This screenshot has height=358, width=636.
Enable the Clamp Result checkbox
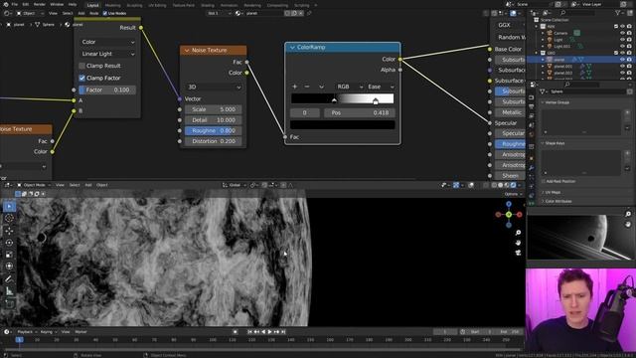[x=81, y=66]
